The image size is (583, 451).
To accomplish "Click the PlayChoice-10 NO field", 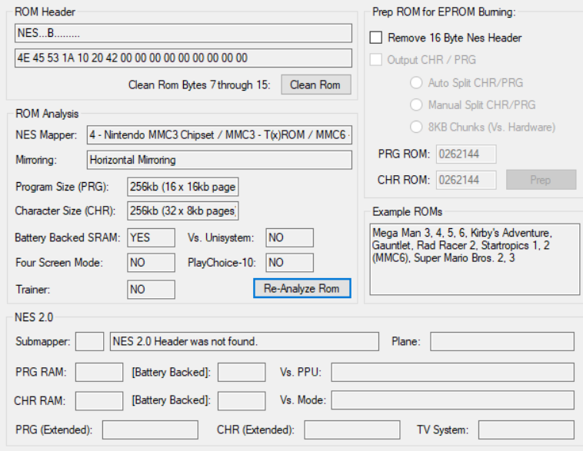I will click(x=290, y=263).
